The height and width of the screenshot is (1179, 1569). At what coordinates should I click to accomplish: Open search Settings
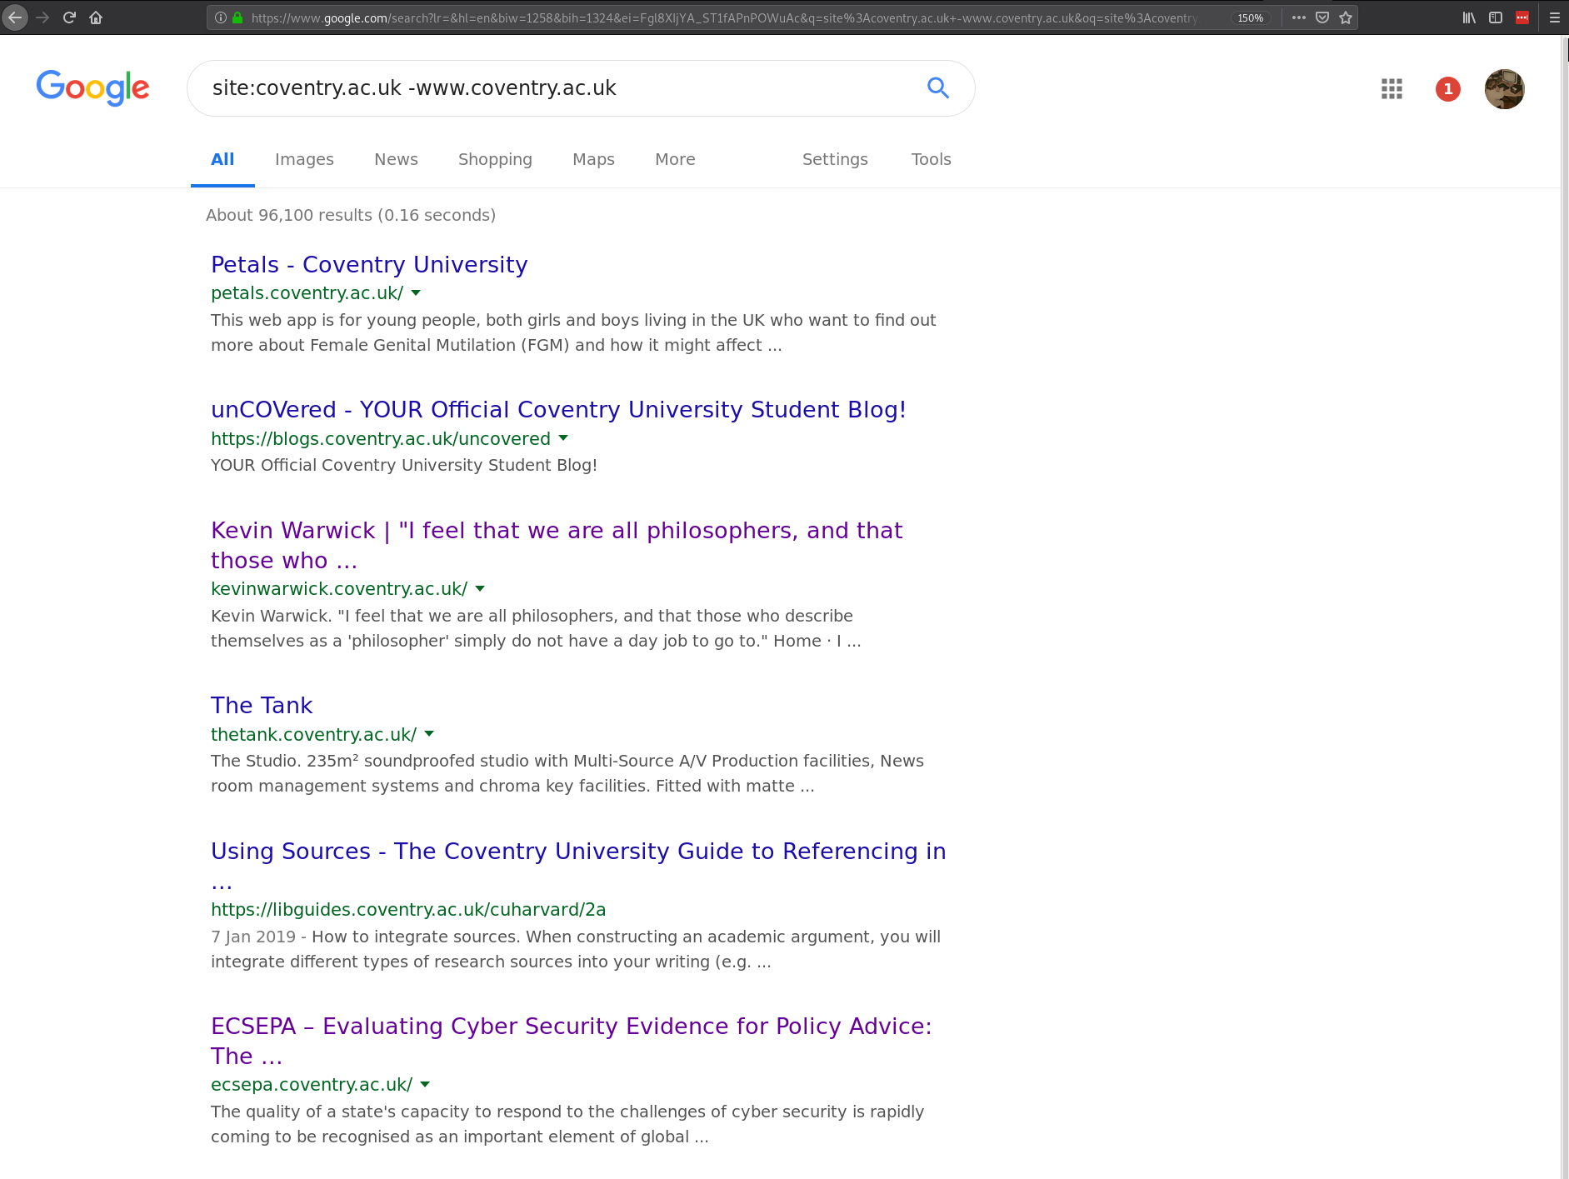tap(835, 159)
